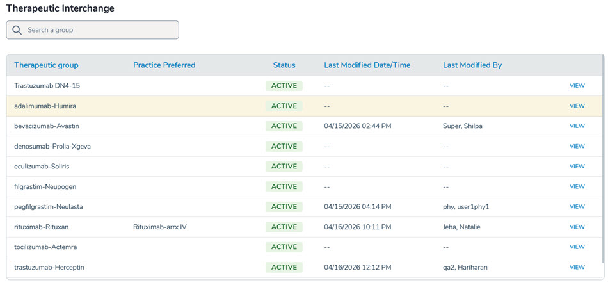Sort by Last Modified Date/Time header

coord(367,65)
